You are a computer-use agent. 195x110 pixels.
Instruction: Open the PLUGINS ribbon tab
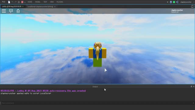60,2
